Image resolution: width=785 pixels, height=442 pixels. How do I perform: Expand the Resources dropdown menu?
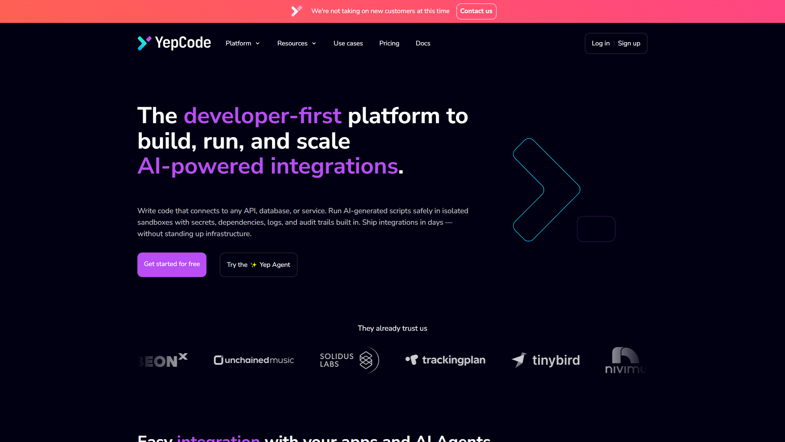point(297,43)
